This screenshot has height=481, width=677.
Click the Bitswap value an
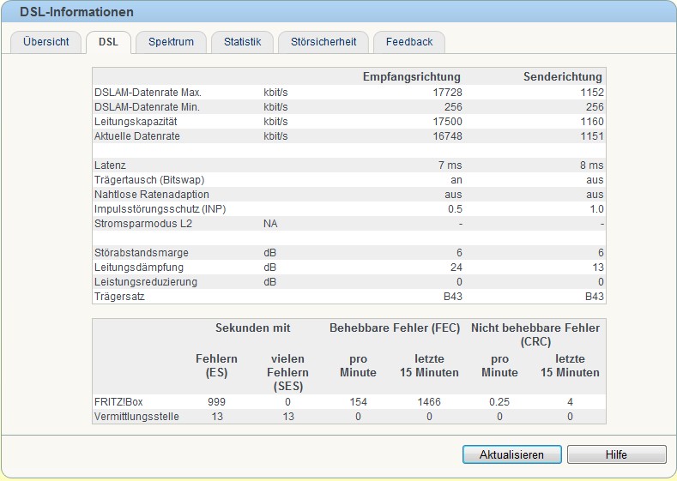[456, 180]
